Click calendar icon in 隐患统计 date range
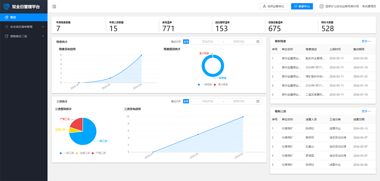Image resolution: width=380 pixels, height=181 pixels. pyautogui.click(x=258, y=42)
